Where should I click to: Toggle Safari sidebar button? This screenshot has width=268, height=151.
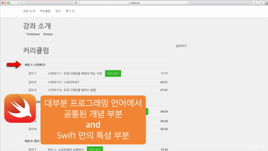(22, 3)
